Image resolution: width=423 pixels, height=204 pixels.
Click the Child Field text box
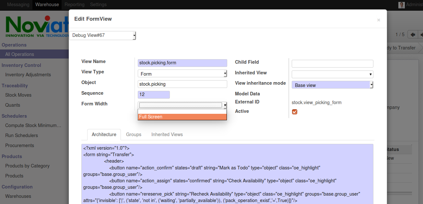[x=332, y=64]
